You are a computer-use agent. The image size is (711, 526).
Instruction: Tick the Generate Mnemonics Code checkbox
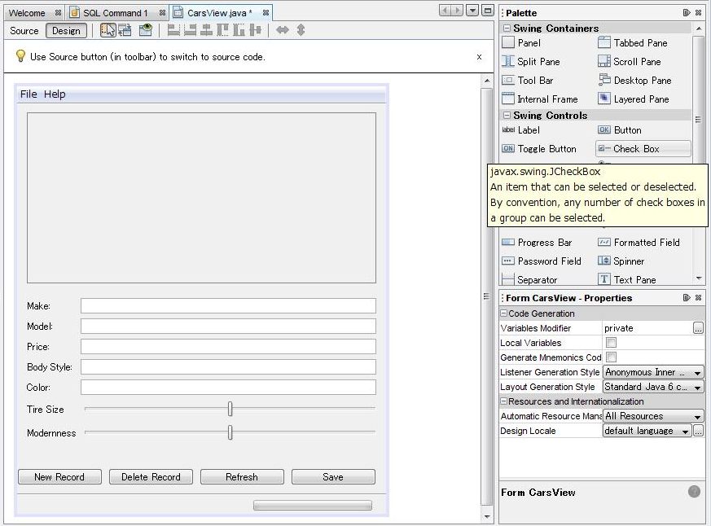[612, 357]
